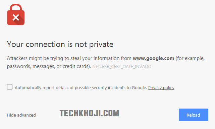Click the bold www.google.com domain text

coord(153,58)
